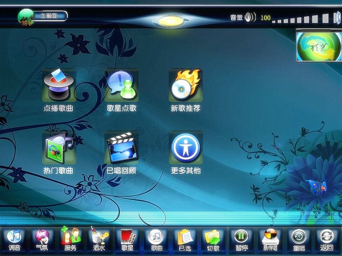This screenshot has height=256, width=342.
Task: Click the video preview thumbnail at top right
Action: (319, 47)
